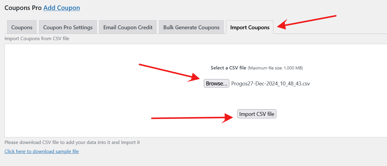This screenshot has width=387, height=166.
Task: Download the sample file via link
Action: point(42,152)
